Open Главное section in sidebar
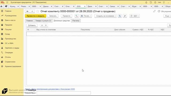Viewport: 171px width, 96px height. tap(8, 11)
